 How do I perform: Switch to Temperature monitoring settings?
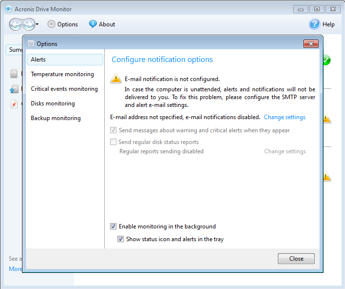point(62,74)
